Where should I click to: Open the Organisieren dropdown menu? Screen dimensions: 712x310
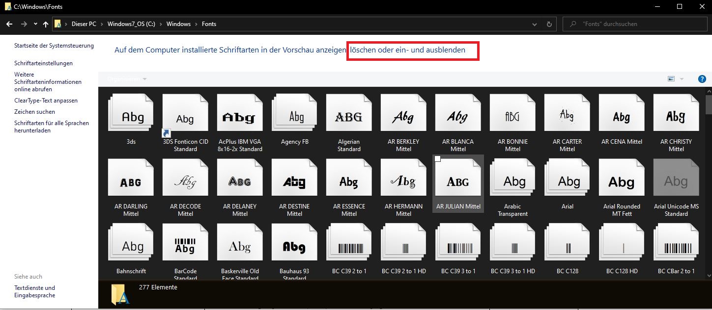(x=127, y=79)
